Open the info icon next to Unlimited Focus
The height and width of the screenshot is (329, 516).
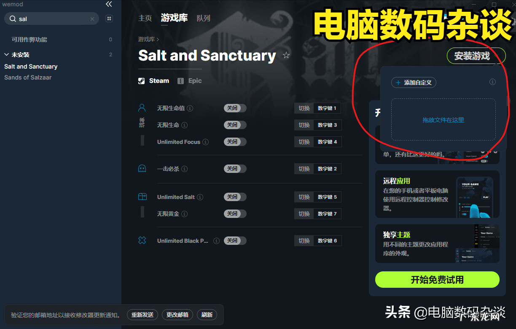(x=206, y=142)
